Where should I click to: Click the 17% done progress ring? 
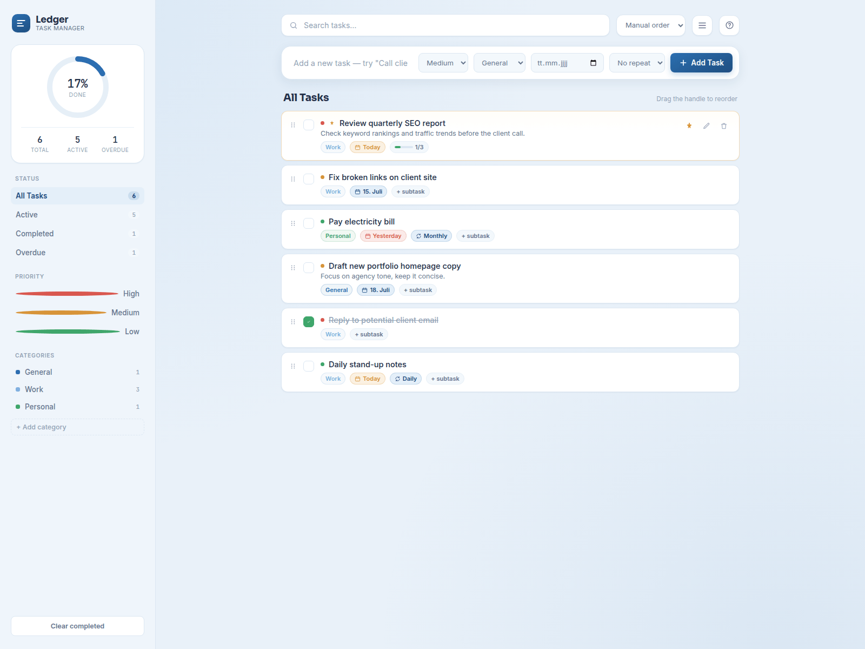pyautogui.click(x=78, y=87)
